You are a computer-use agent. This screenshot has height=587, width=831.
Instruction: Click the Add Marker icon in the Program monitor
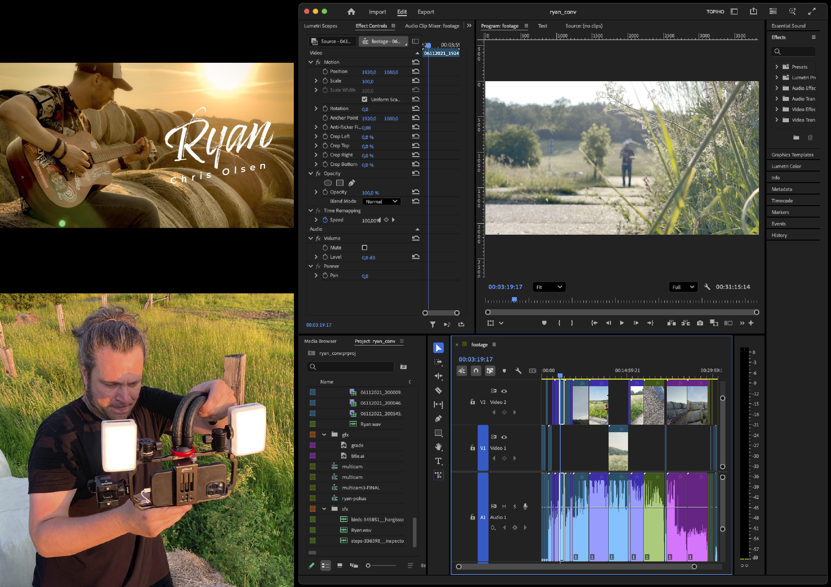(x=544, y=323)
